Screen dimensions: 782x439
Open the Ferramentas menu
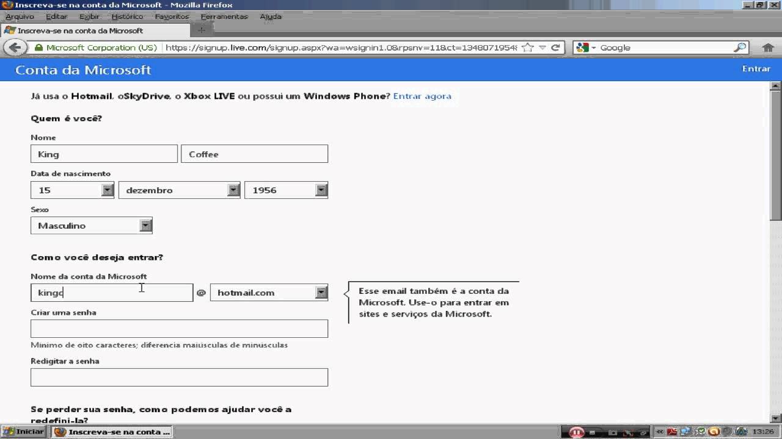point(224,16)
